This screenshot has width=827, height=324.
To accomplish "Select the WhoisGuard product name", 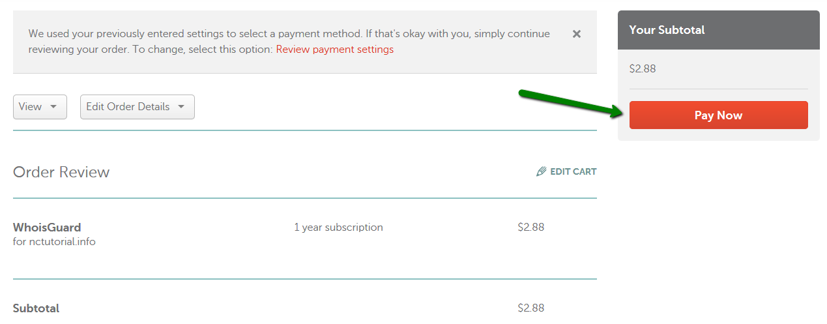I will pos(47,228).
